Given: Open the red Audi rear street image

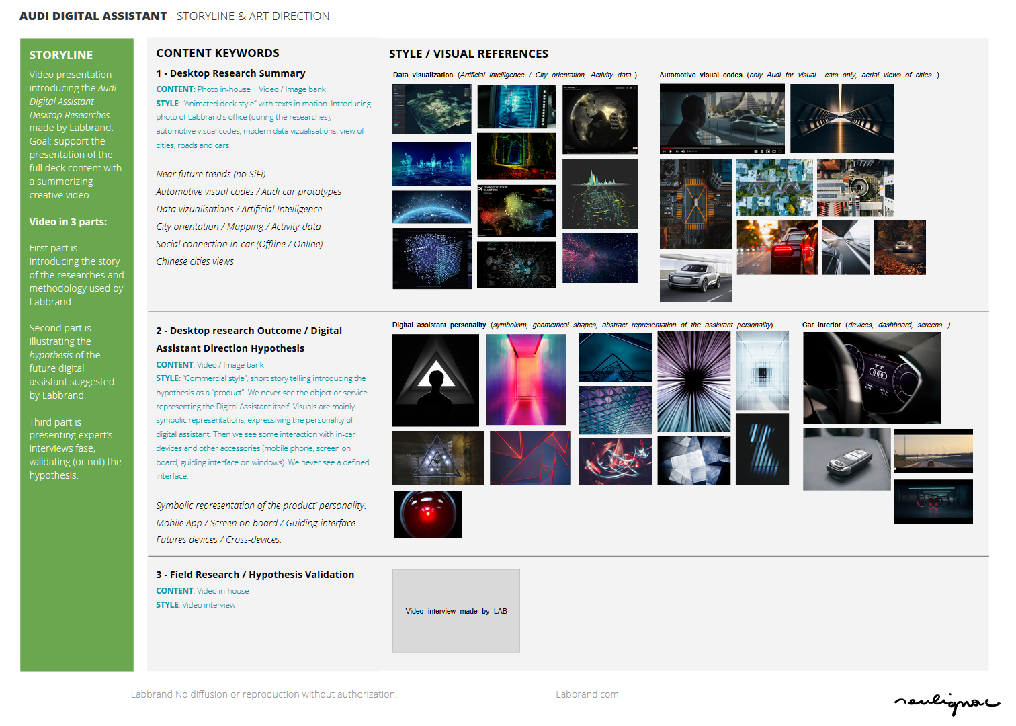Looking at the screenshot, I should tap(777, 248).
